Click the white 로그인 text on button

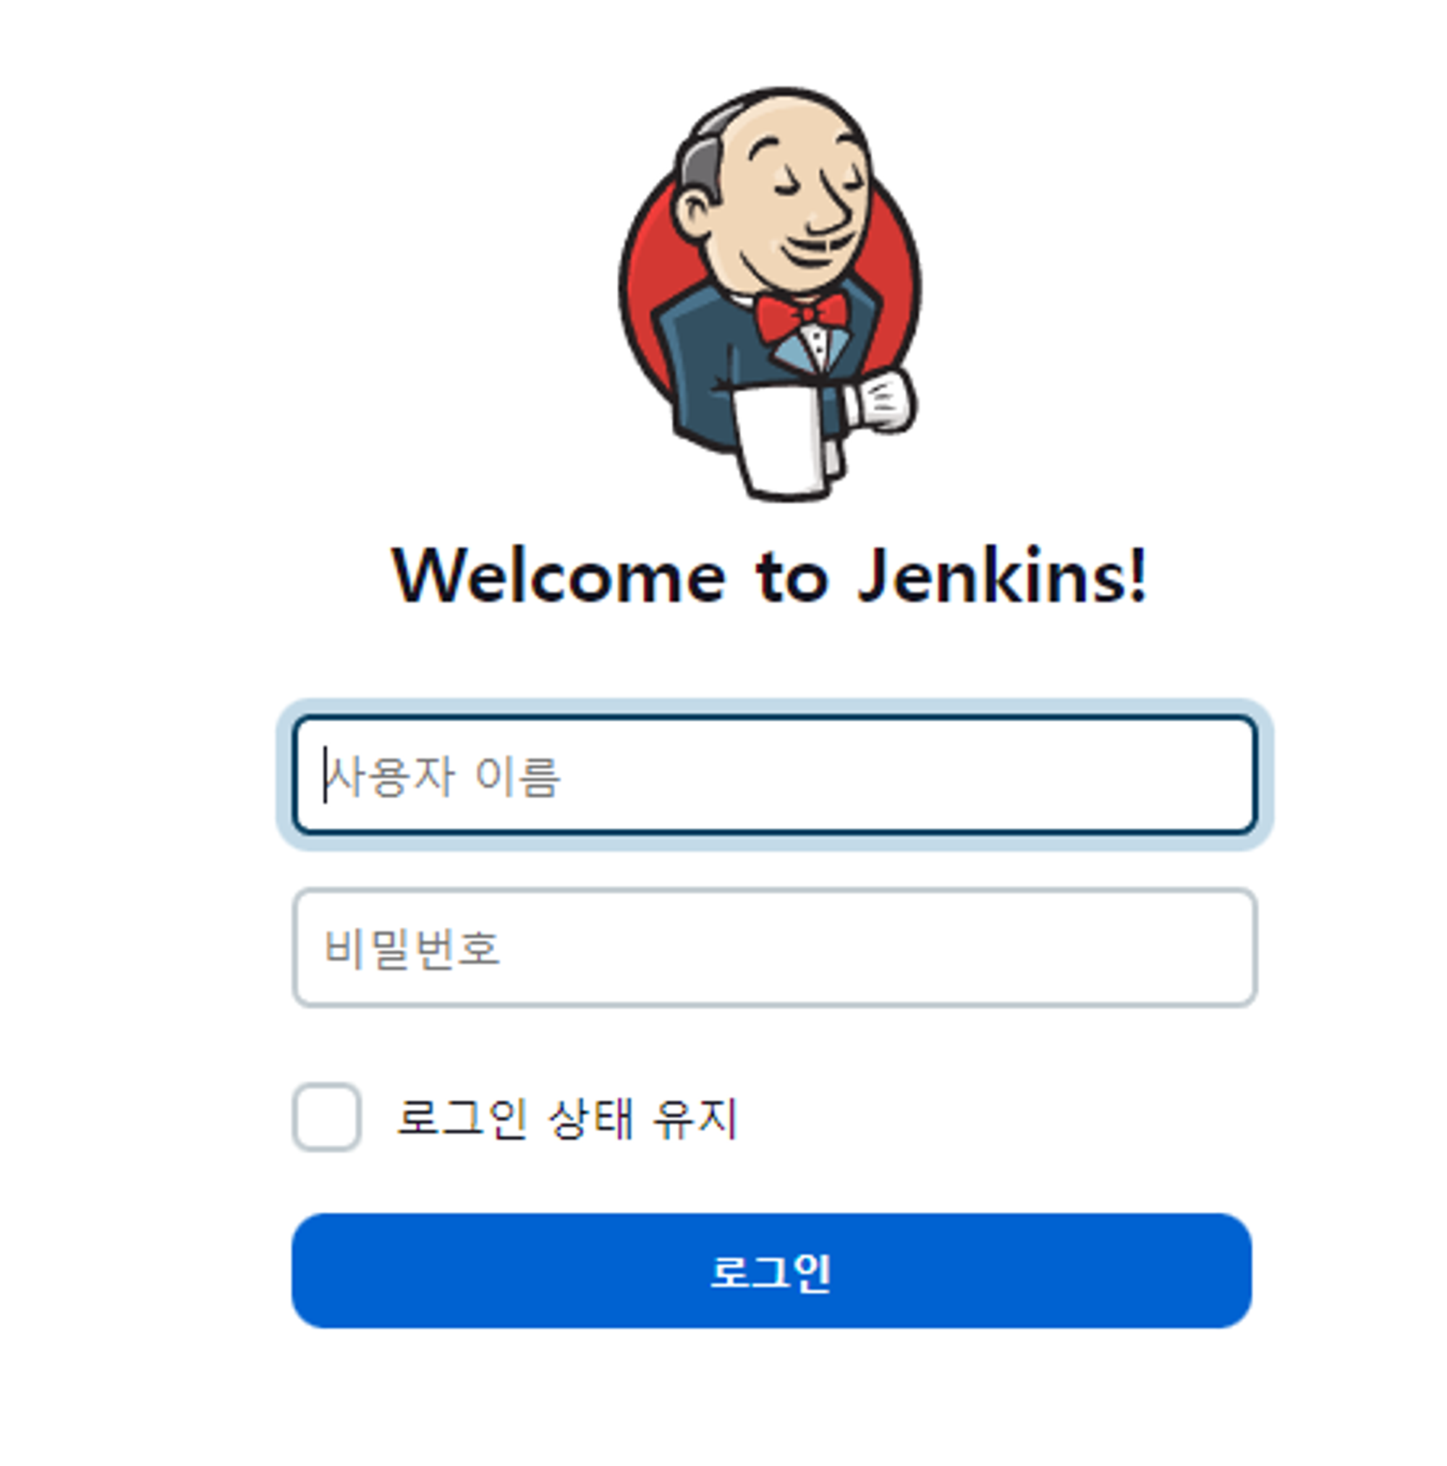point(771,1271)
